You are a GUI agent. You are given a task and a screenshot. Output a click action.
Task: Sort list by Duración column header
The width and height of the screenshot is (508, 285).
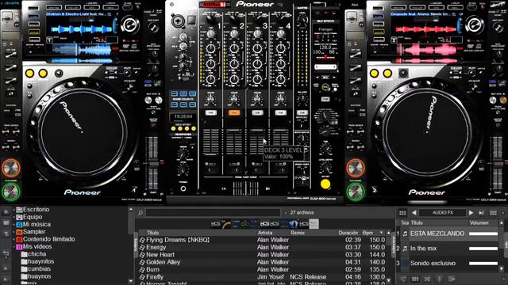348,233
